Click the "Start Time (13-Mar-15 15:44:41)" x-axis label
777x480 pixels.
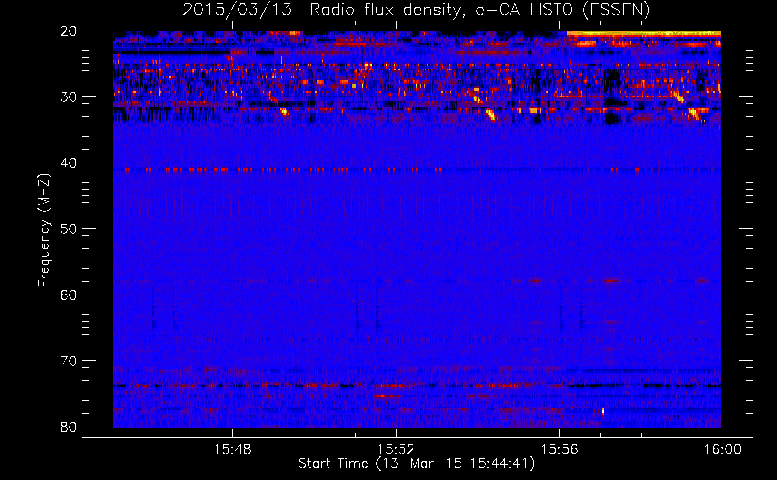[416, 464]
